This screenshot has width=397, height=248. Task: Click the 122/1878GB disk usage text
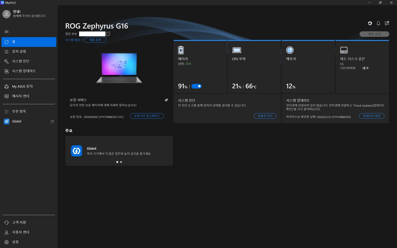[348, 68]
